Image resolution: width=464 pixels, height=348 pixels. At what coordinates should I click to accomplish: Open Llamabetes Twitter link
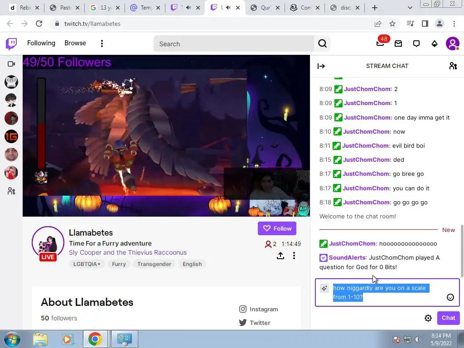coord(255,323)
